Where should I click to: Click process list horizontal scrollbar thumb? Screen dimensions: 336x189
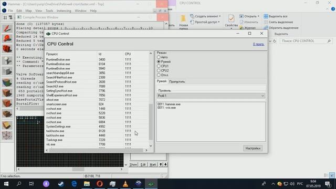96,150
